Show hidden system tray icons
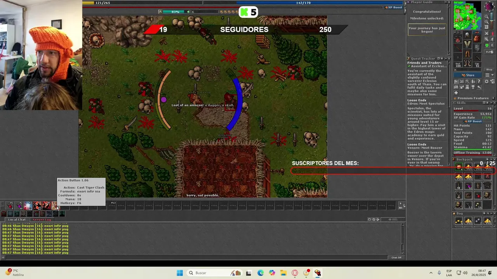 [431, 273]
